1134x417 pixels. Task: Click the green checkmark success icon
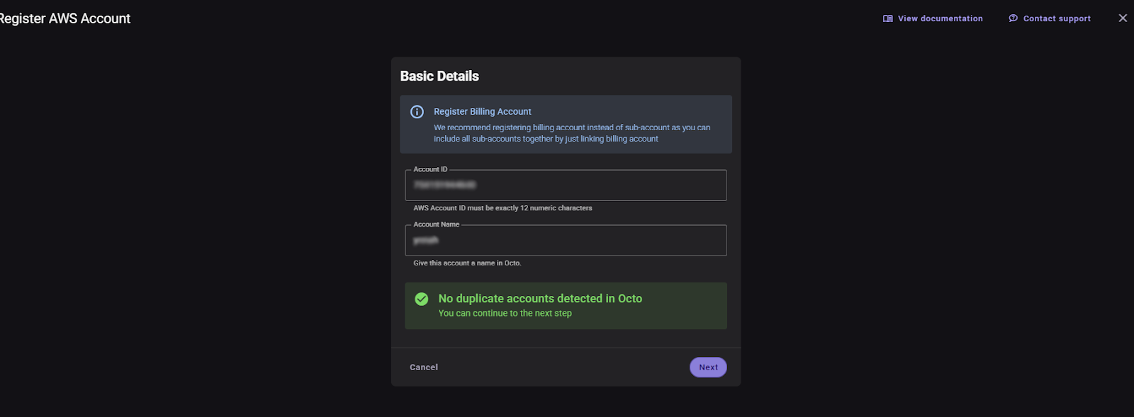422,299
